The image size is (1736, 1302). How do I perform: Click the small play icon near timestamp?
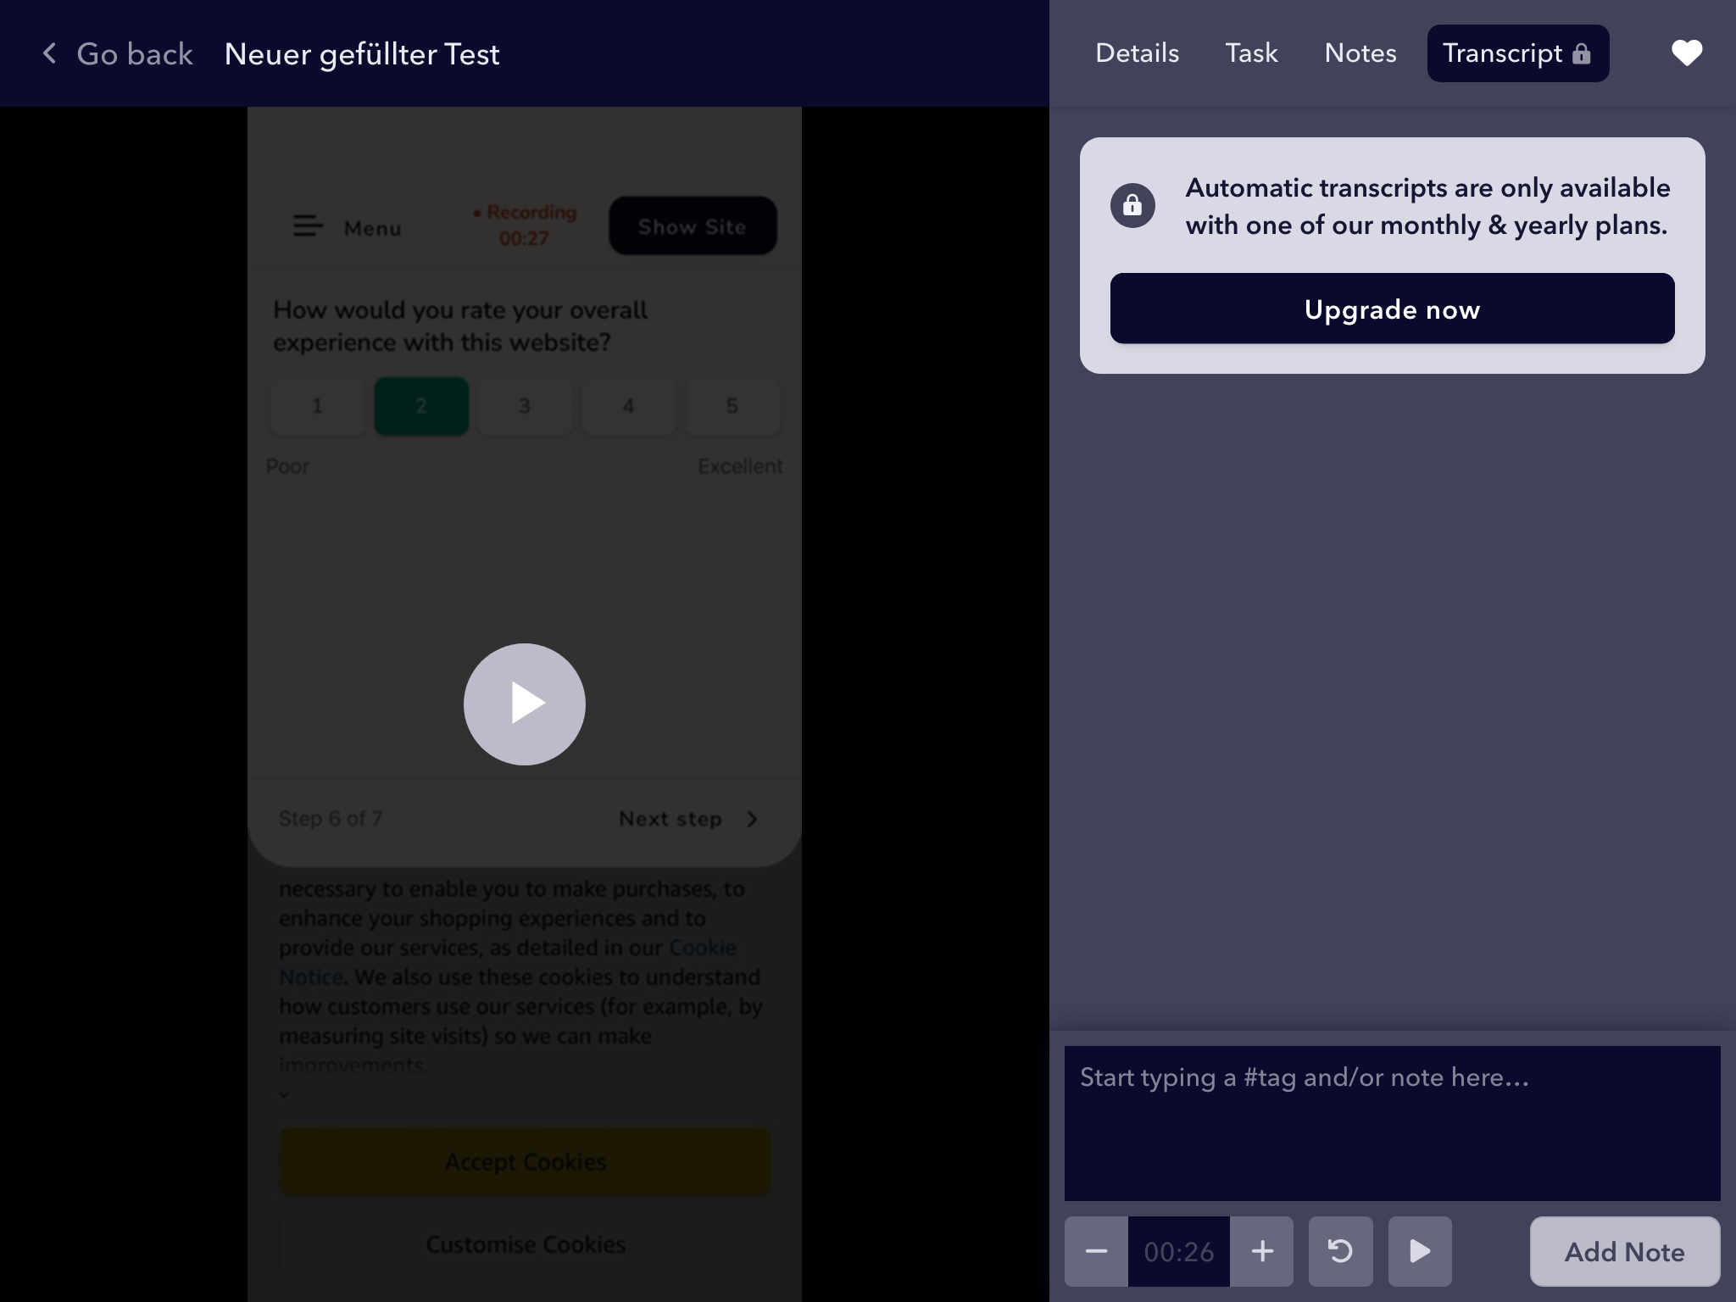(1420, 1251)
